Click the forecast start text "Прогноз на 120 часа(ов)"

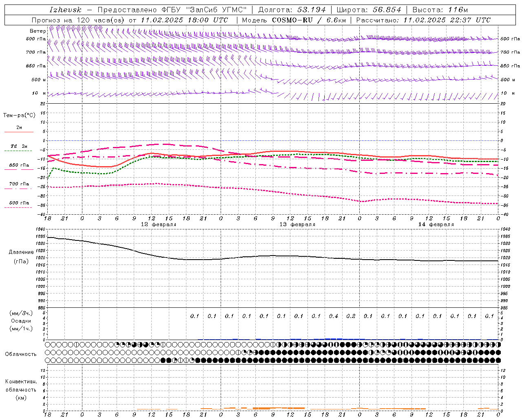78,20
